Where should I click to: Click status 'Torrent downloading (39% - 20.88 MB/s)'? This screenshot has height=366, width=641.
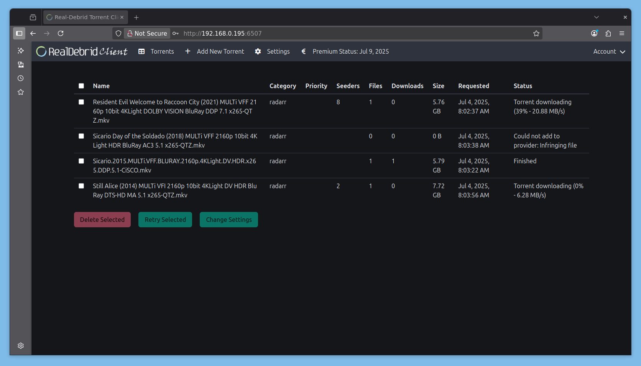coord(542,107)
